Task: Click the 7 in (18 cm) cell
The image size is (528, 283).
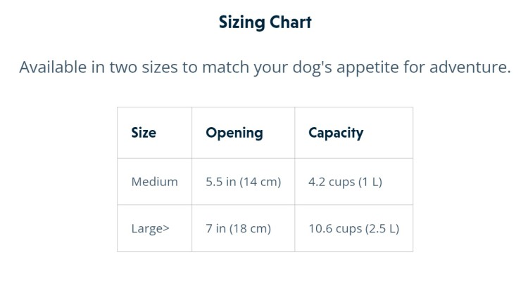Action: pos(243,228)
